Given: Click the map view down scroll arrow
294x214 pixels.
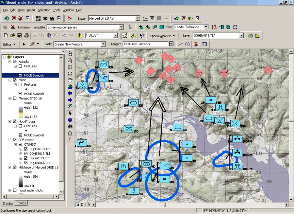Looking at the screenshot, I should [291, 200].
